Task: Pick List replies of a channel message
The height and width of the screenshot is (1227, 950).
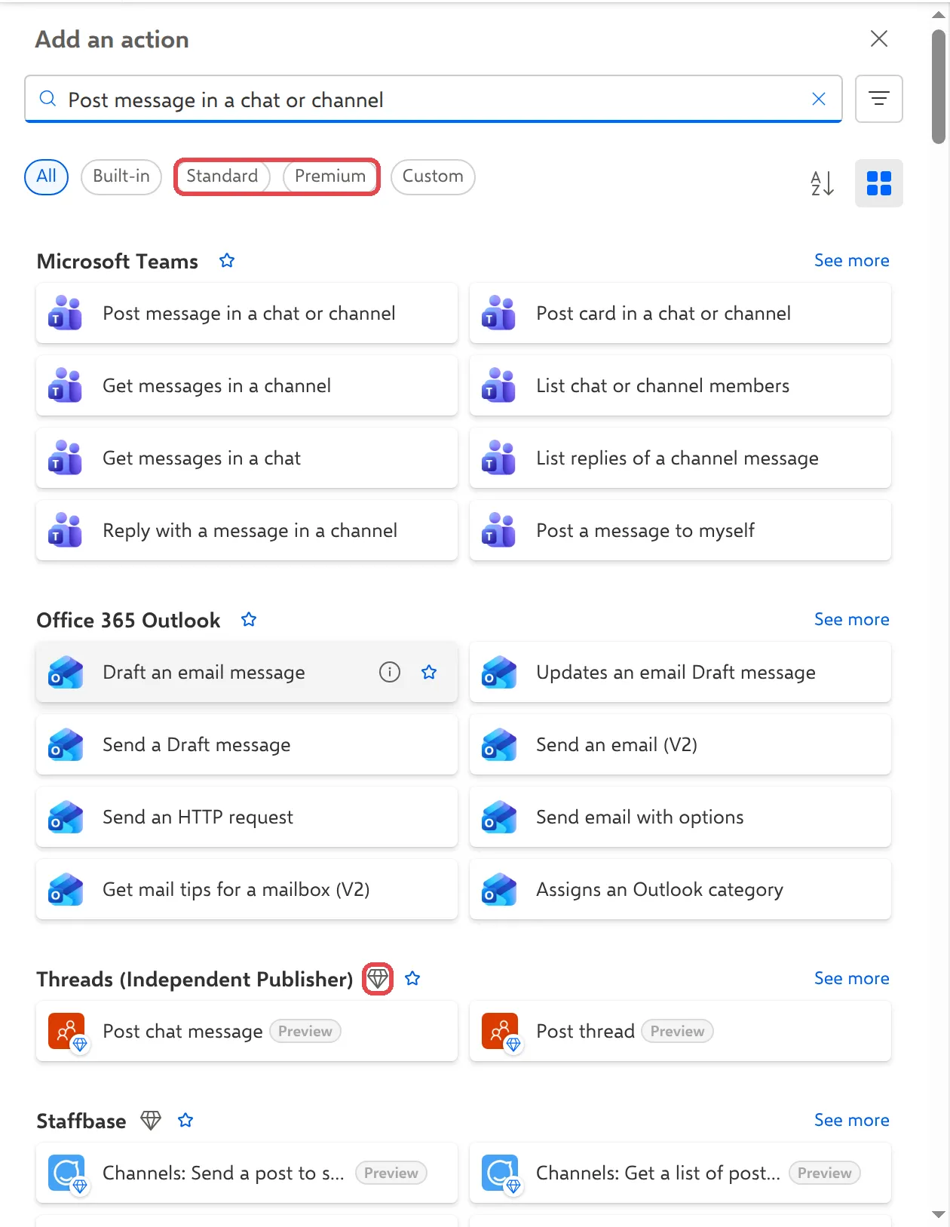Action: click(680, 458)
